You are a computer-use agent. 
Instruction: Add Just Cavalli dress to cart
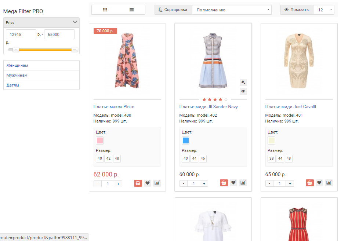coord(310,183)
